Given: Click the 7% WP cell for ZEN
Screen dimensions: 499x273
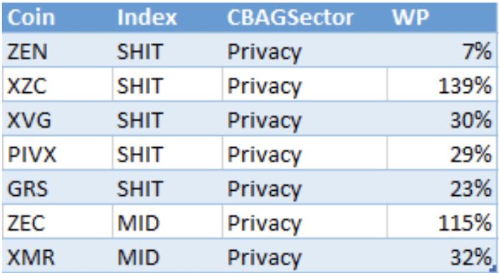Looking at the screenshot, I should point(442,49).
